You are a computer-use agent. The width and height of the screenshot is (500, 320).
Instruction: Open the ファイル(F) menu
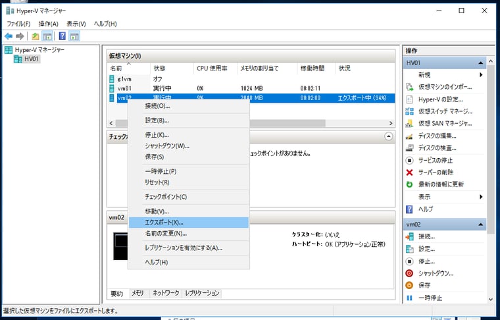tap(18, 24)
